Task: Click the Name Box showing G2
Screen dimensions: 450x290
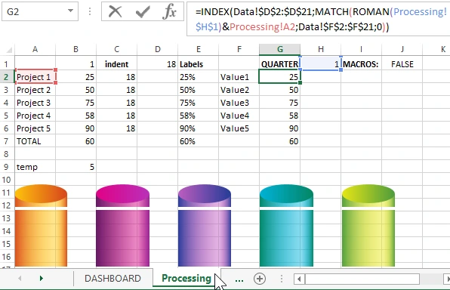Action: [x=40, y=11]
